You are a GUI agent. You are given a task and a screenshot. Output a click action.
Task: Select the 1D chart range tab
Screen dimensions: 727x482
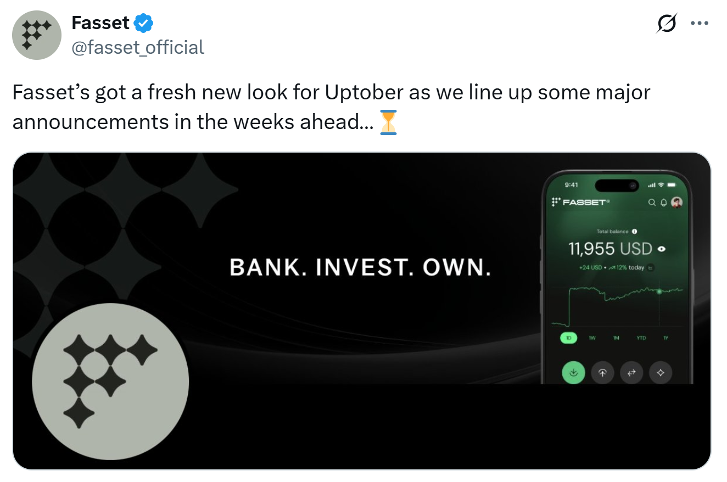coord(568,338)
